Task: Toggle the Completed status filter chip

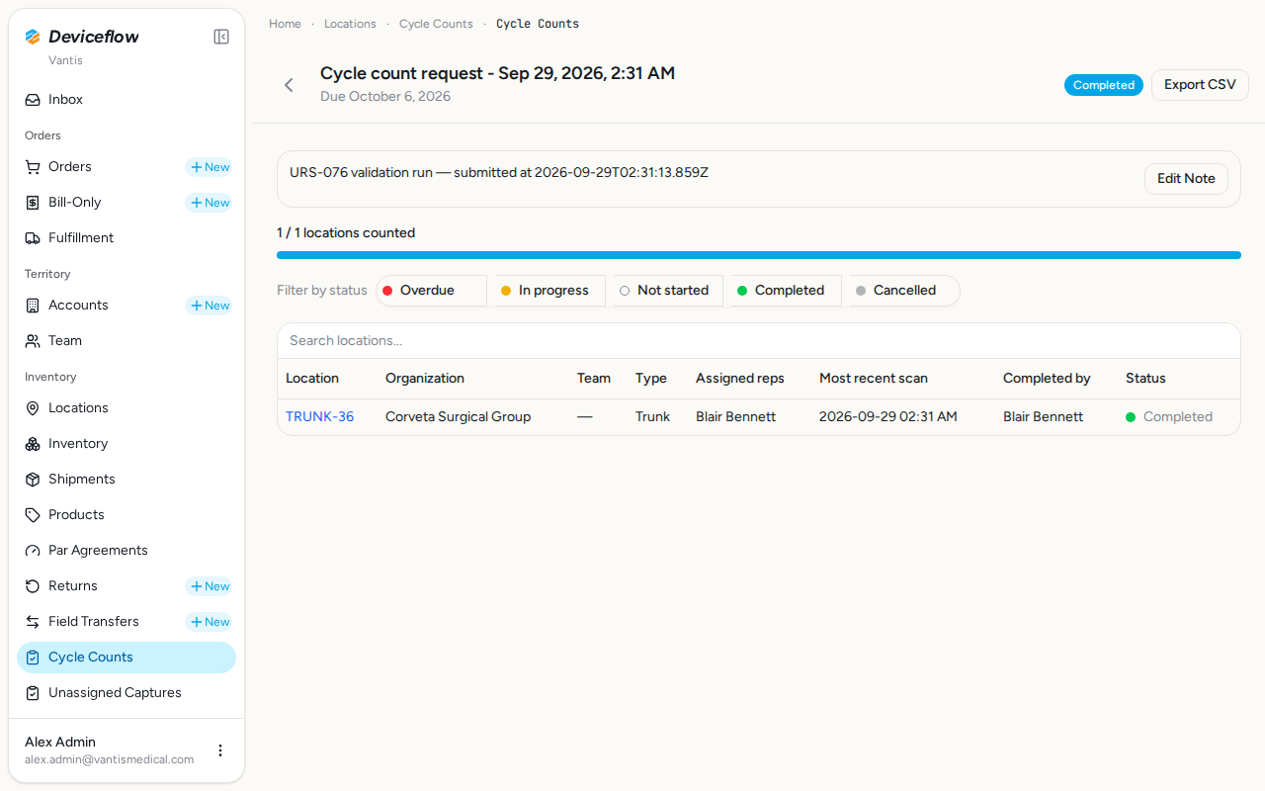Action: (786, 291)
